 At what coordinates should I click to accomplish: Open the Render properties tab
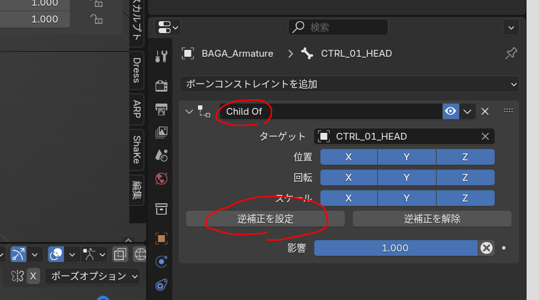(162, 85)
